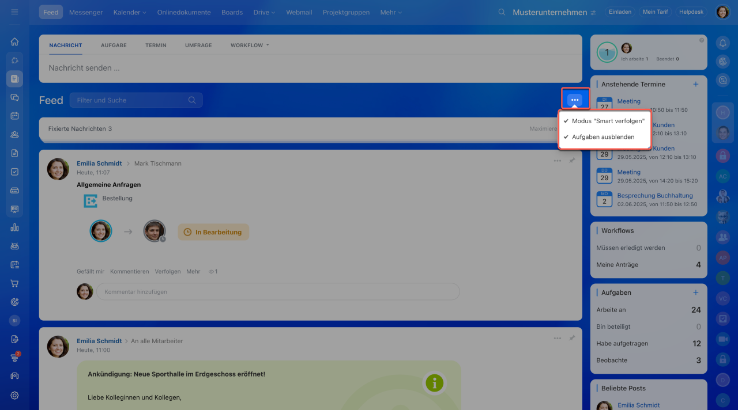Viewport: 738px width, 410px height.
Task: Toggle Modus "Smart verfolgen" option
Action: (x=604, y=121)
